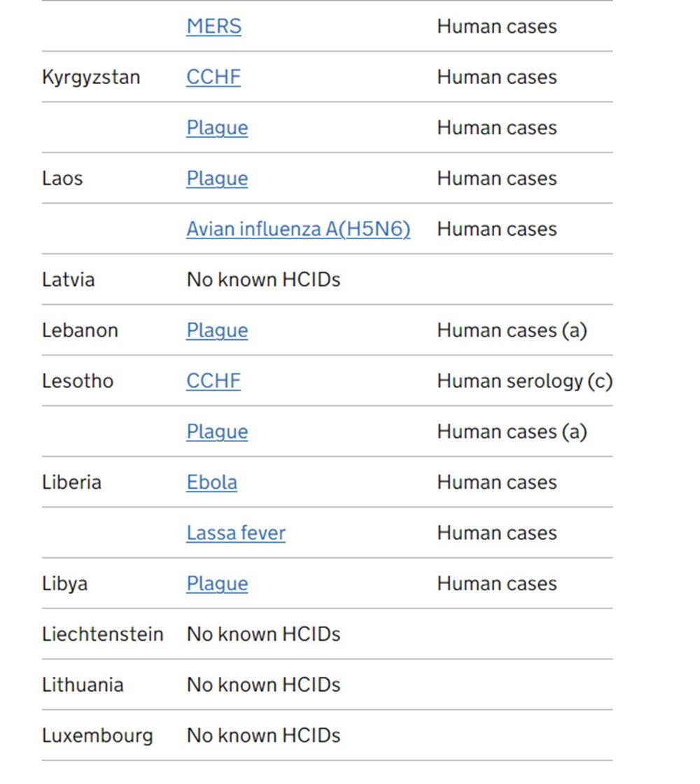The height and width of the screenshot is (784, 700).
Task: Click "Human cases (a)" in Lebanon row
Action: pyautogui.click(x=512, y=330)
